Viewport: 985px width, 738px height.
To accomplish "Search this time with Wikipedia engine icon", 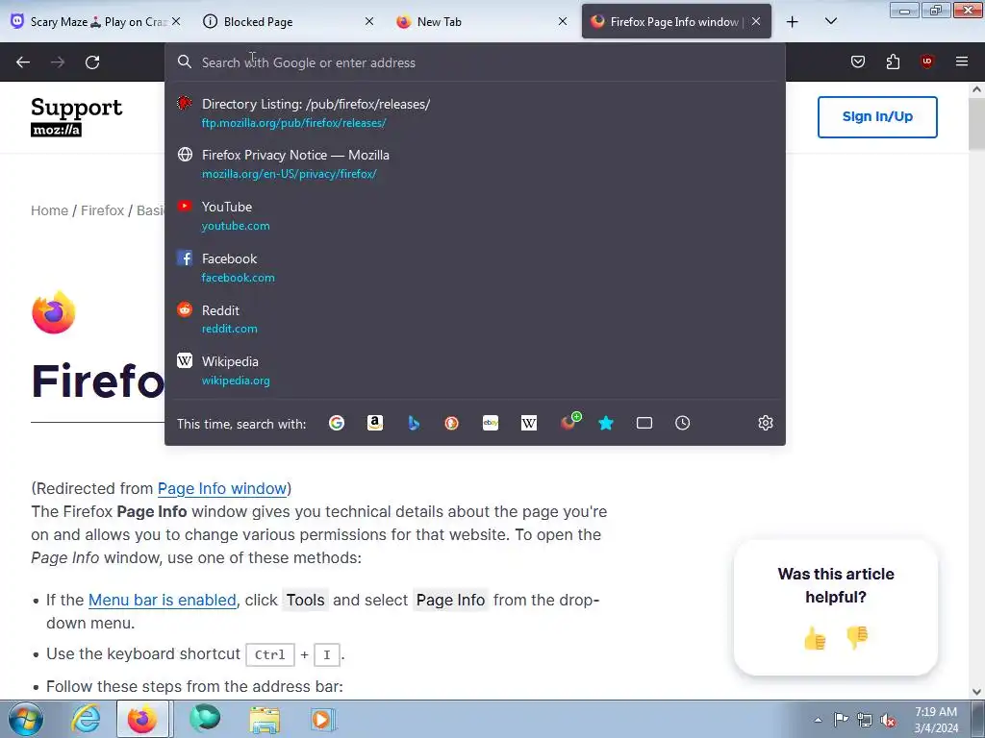I will [529, 424].
